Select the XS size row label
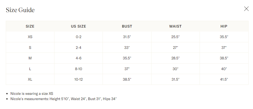Viewport: 253px width, 109px height. [x=30, y=37]
